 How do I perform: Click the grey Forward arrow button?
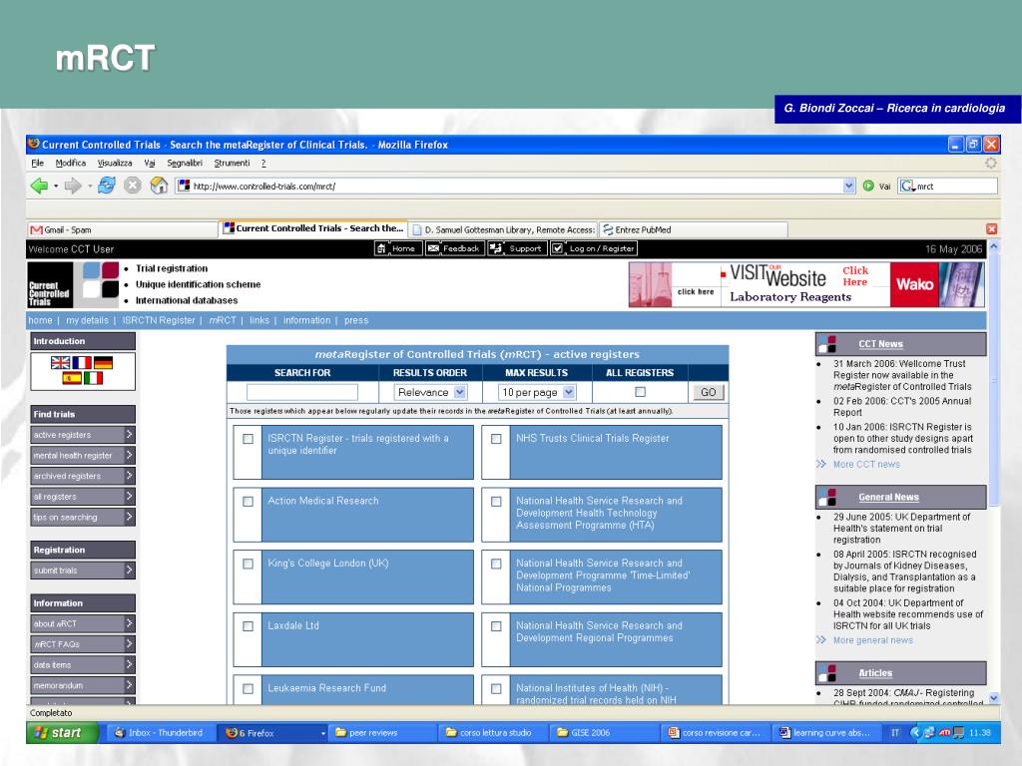(72, 186)
